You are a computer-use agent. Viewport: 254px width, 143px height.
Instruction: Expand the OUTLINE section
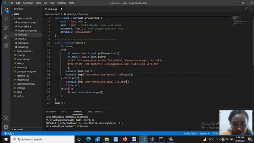(x=18, y=129)
